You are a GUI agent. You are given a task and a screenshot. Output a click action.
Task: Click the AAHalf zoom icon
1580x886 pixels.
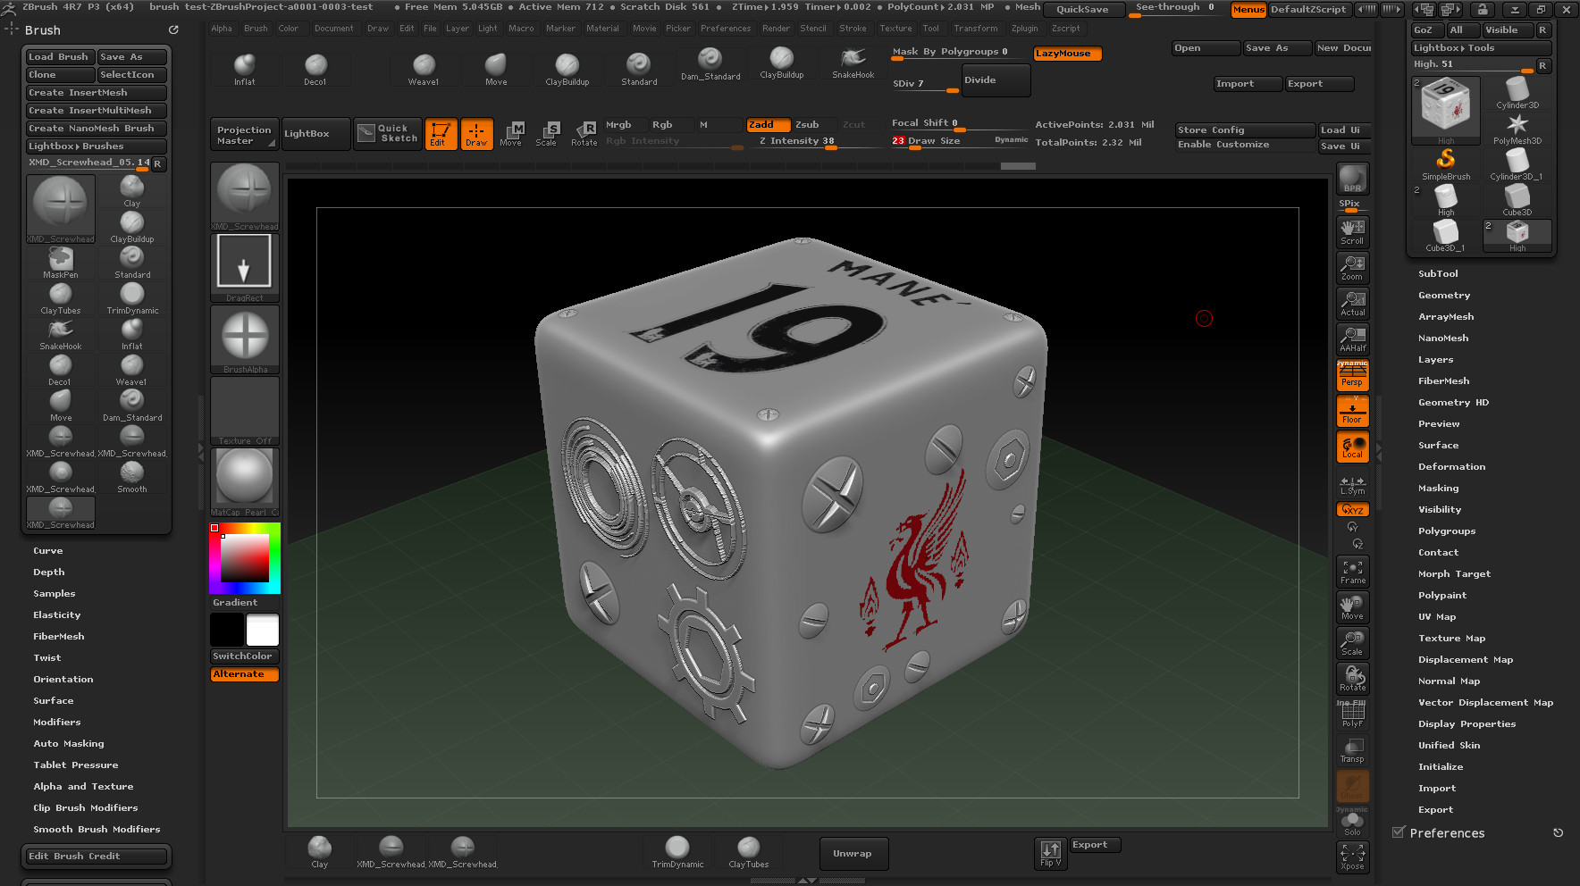[x=1352, y=339]
